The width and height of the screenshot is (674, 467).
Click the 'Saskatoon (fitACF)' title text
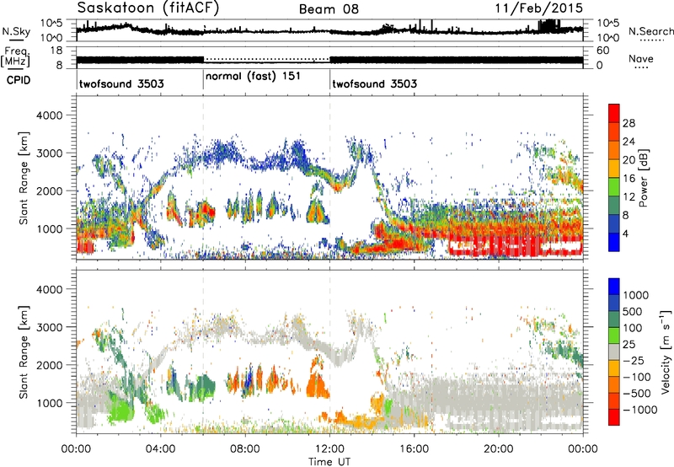(148, 8)
